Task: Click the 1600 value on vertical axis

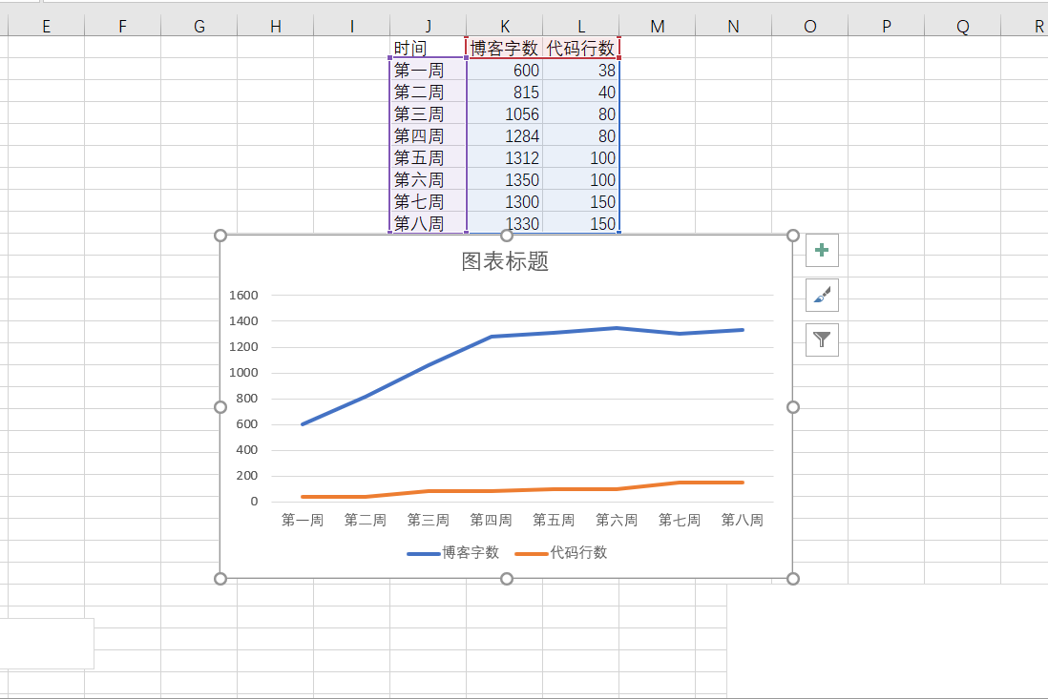Action: pyautogui.click(x=243, y=295)
